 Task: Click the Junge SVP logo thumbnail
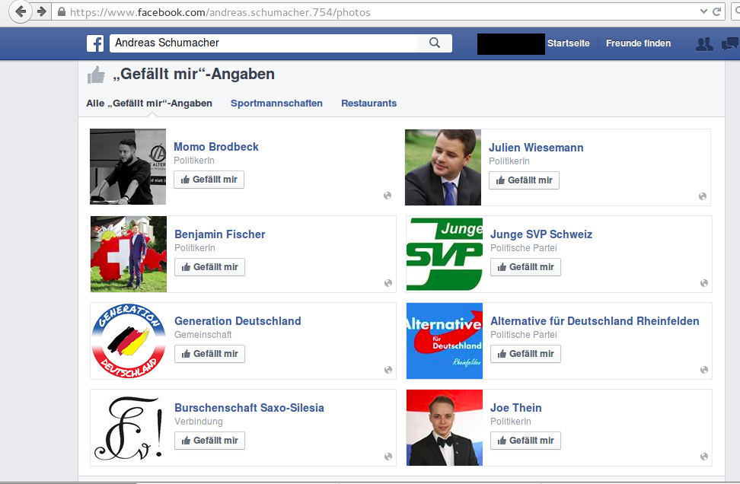pyautogui.click(x=445, y=254)
